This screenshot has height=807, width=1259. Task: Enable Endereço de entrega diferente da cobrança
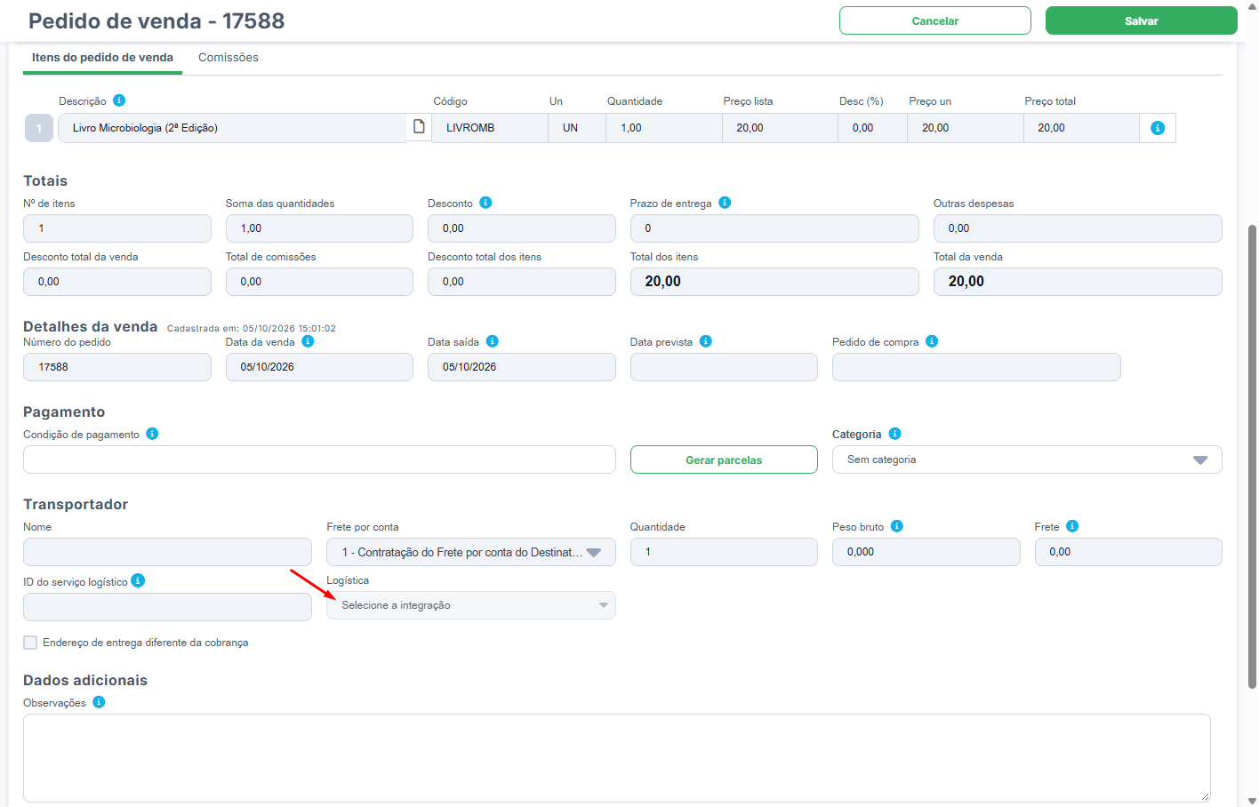30,643
